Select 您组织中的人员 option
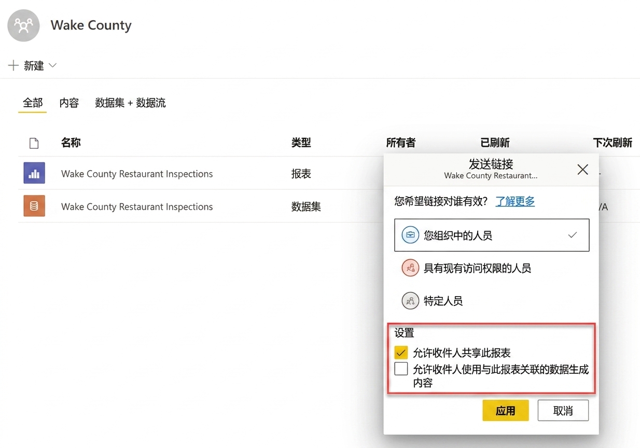The image size is (640, 448). (x=492, y=235)
